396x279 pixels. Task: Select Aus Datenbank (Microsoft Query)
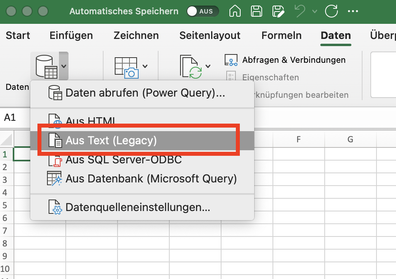point(151,179)
